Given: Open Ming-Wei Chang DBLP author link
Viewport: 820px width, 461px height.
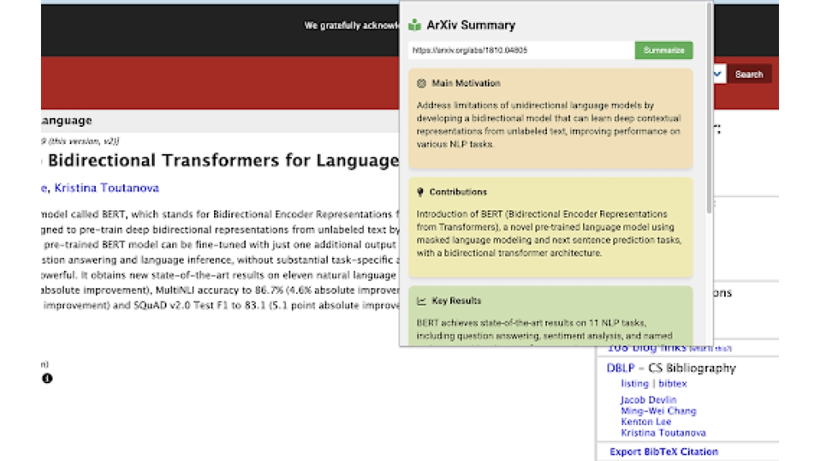Looking at the screenshot, I should [658, 411].
